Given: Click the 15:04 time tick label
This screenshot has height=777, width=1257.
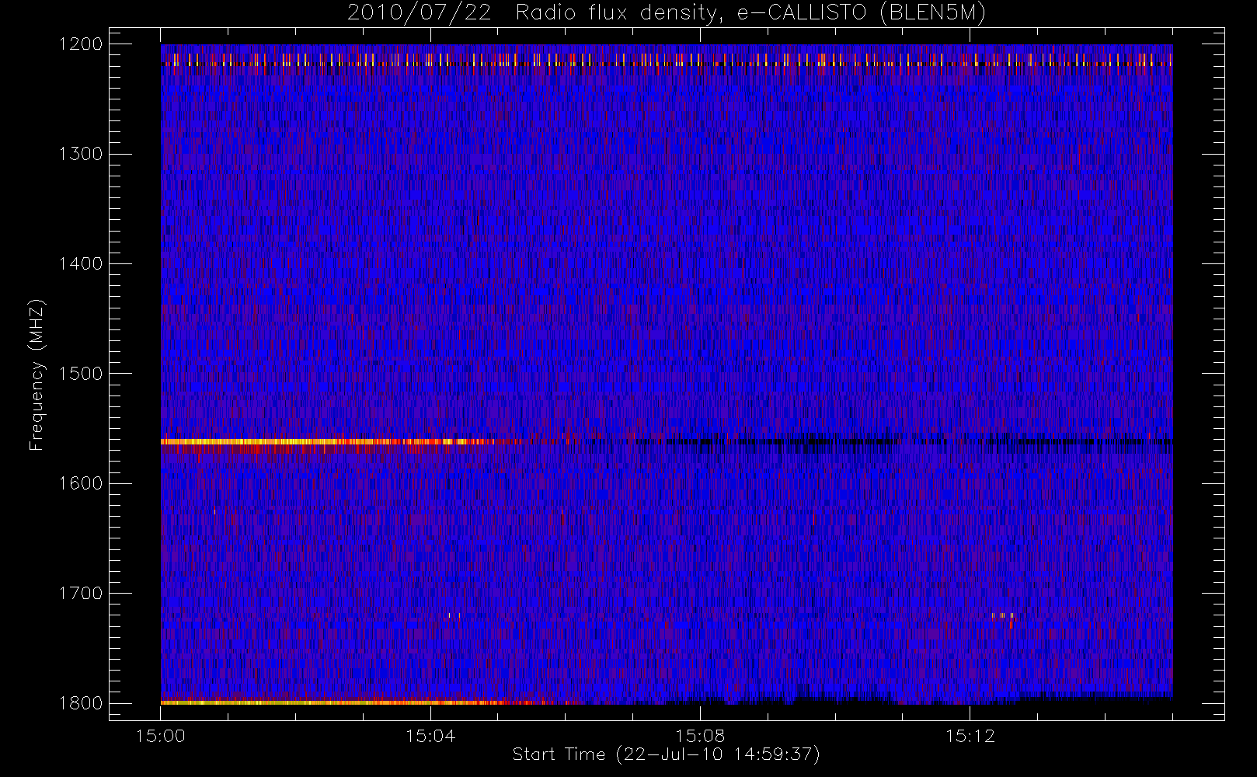Looking at the screenshot, I should [430, 736].
